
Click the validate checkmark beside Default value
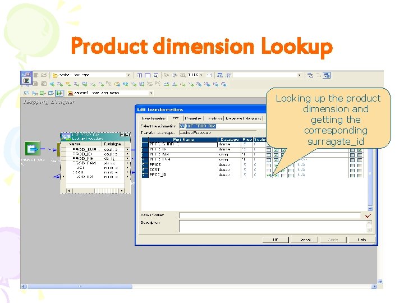(x=368, y=215)
